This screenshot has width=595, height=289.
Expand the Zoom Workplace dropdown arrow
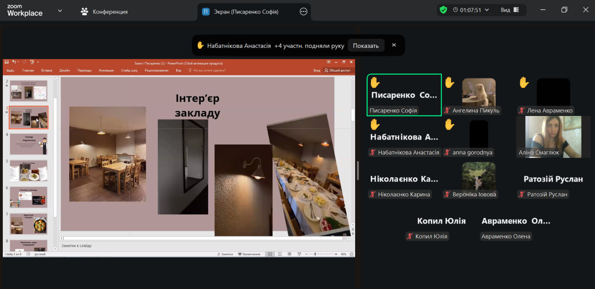[x=59, y=11]
